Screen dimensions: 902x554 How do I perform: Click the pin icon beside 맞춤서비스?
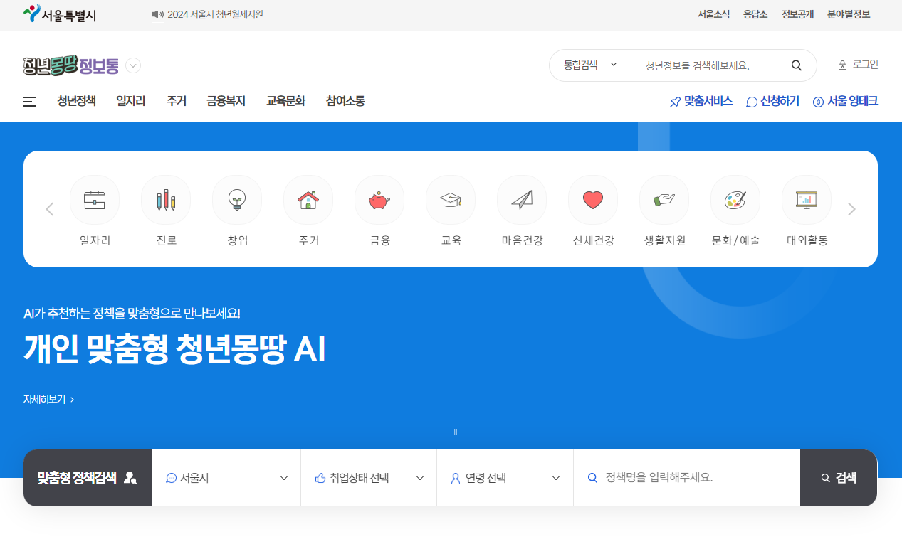[x=675, y=102]
